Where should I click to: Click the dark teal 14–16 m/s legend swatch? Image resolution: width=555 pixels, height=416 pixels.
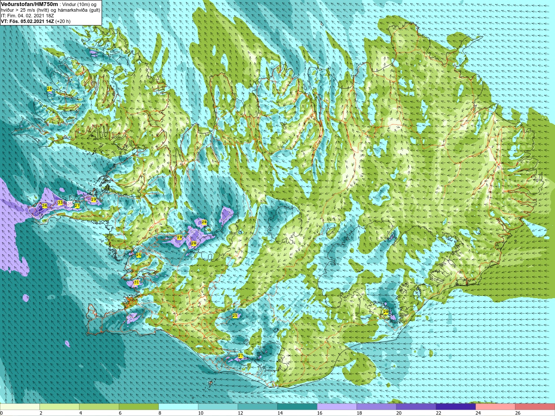pos(297,407)
